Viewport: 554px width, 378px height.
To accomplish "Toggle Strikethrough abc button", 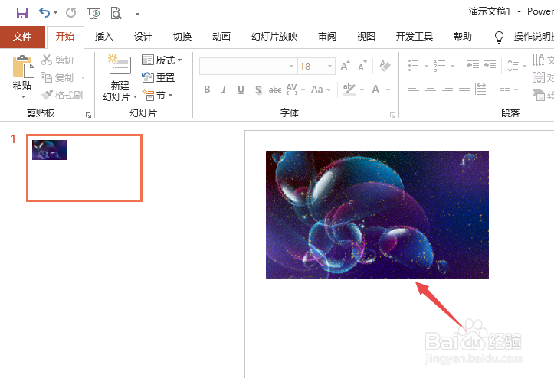I will (x=275, y=90).
